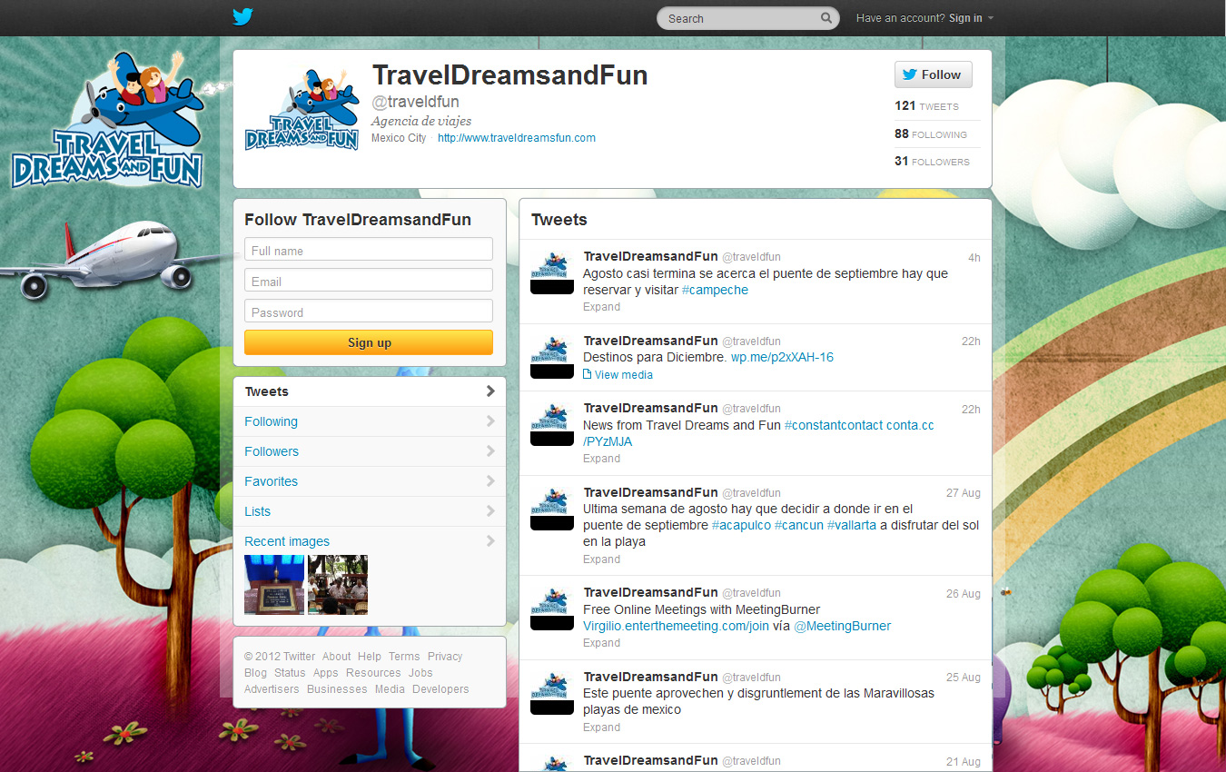Open the Lists section
Viewport: 1226px width, 772px height.
pos(370,511)
